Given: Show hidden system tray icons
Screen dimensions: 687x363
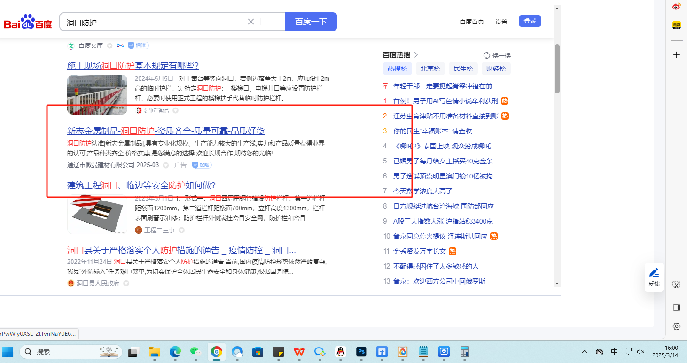Looking at the screenshot, I should point(585,352).
